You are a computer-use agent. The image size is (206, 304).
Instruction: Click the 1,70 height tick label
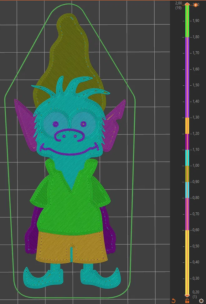point(196,53)
